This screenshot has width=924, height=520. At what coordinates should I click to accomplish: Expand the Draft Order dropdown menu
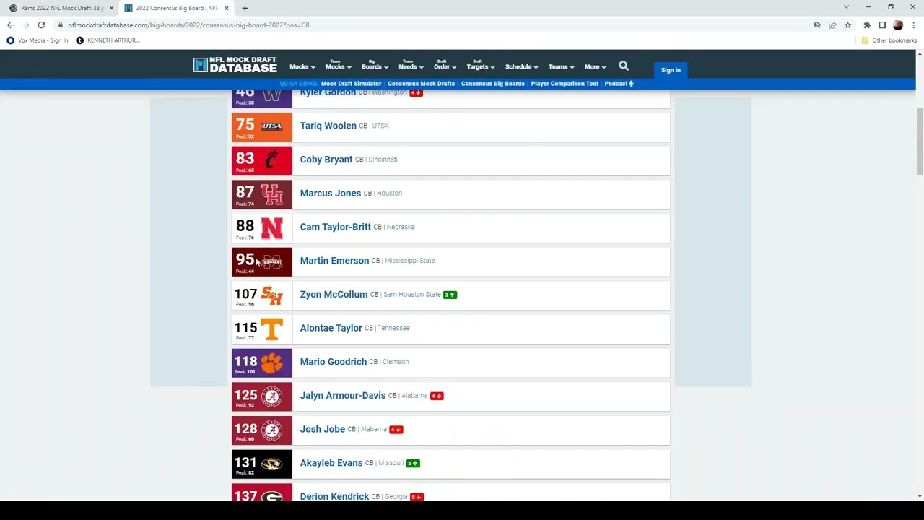(x=445, y=65)
